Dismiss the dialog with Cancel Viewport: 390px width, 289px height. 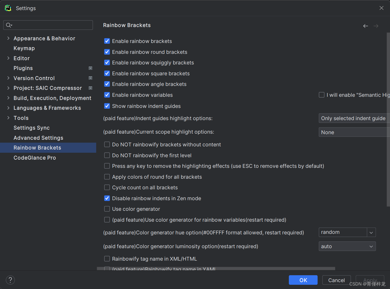(336, 280)
